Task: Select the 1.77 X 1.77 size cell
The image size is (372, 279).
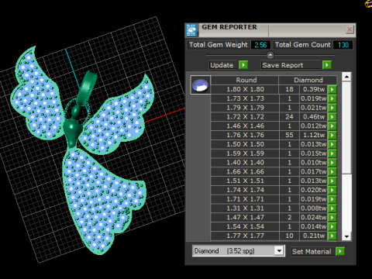Action: (245, 236)
